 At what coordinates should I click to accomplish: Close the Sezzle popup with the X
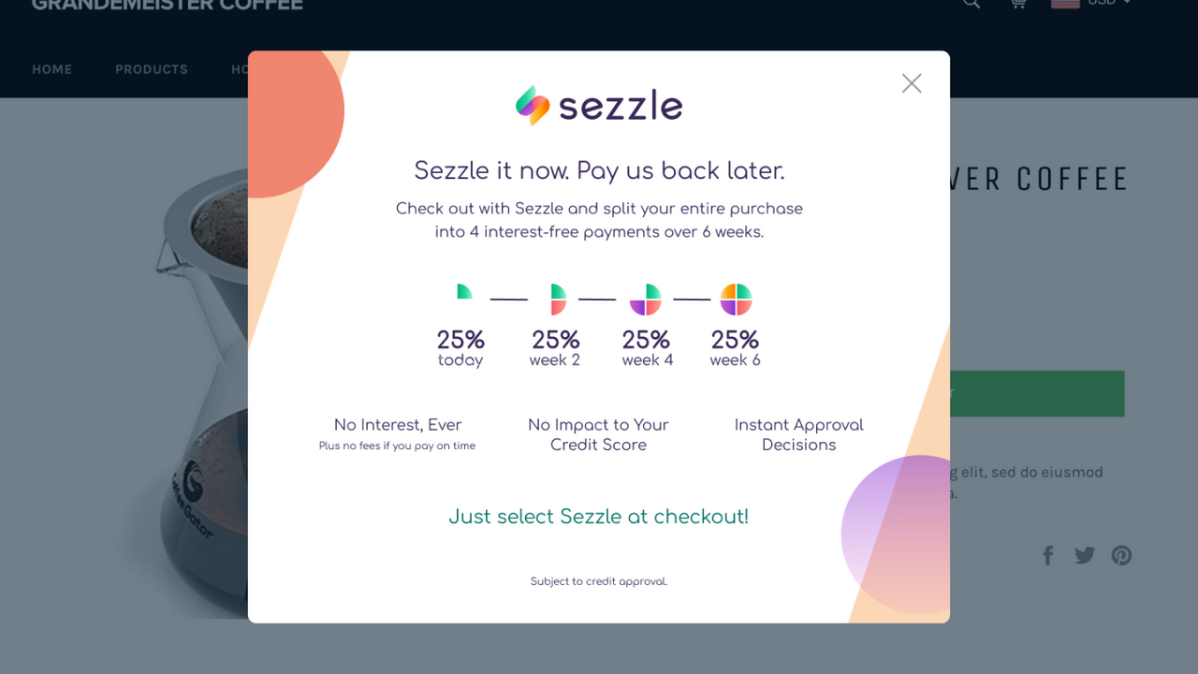tap(912, 83)
